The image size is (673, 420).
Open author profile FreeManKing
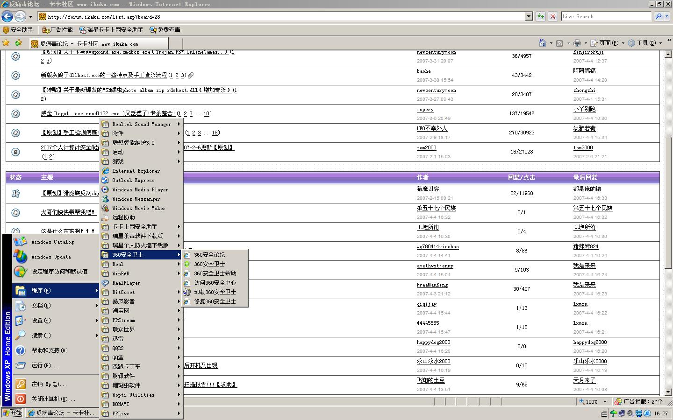(x=432, y=285)
